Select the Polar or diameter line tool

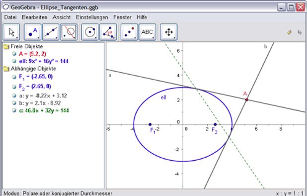69,32
